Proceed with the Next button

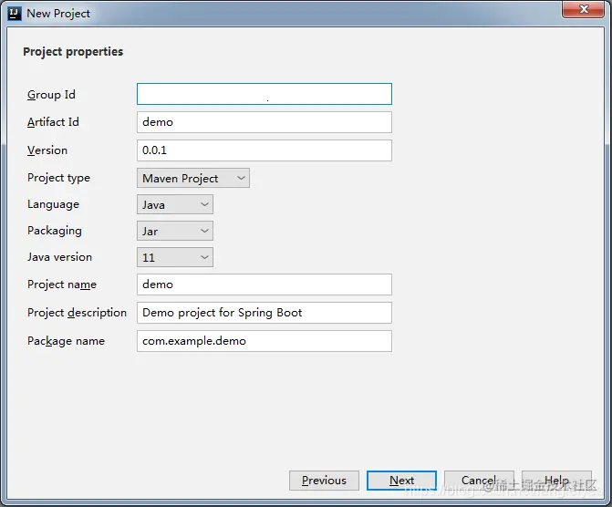(401, 481)
